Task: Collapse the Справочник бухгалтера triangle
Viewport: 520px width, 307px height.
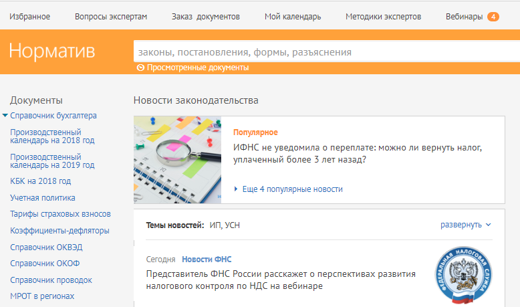Action: pos(5,116)
